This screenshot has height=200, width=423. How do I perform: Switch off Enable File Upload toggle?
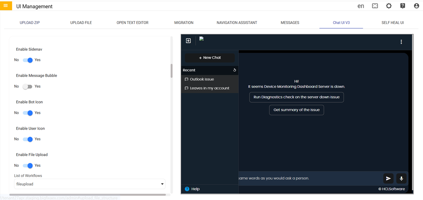[x=28, y=166]
